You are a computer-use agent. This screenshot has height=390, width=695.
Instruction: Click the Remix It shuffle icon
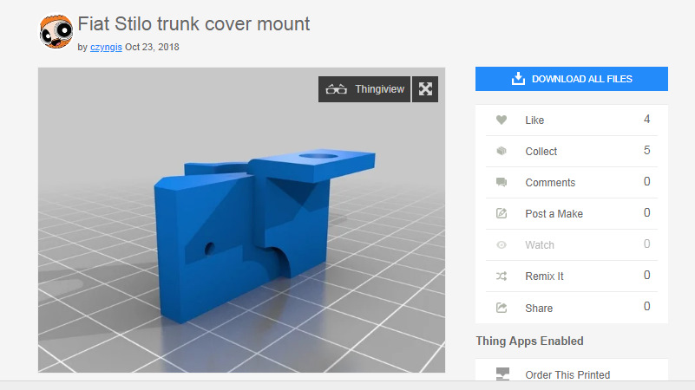tap(502, 276)
